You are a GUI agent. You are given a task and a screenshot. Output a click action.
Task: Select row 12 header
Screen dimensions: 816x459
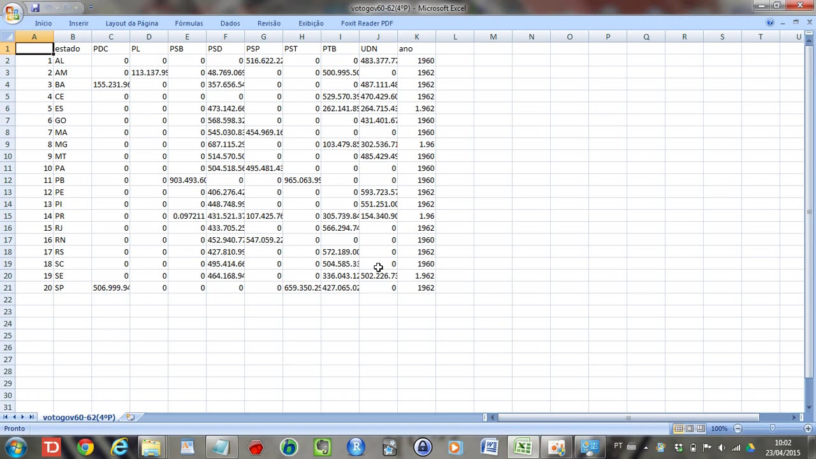tap(7, 180)
